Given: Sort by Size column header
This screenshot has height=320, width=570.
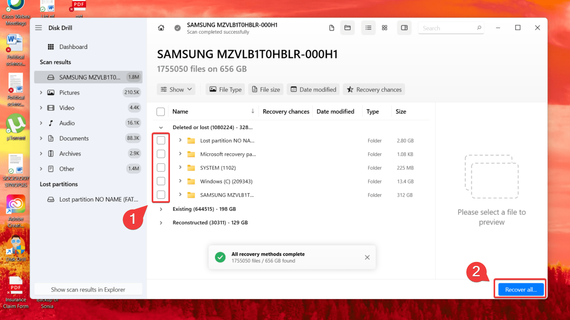Looking at the screenshot, I should pyautogui.click(x=401, y=112).
